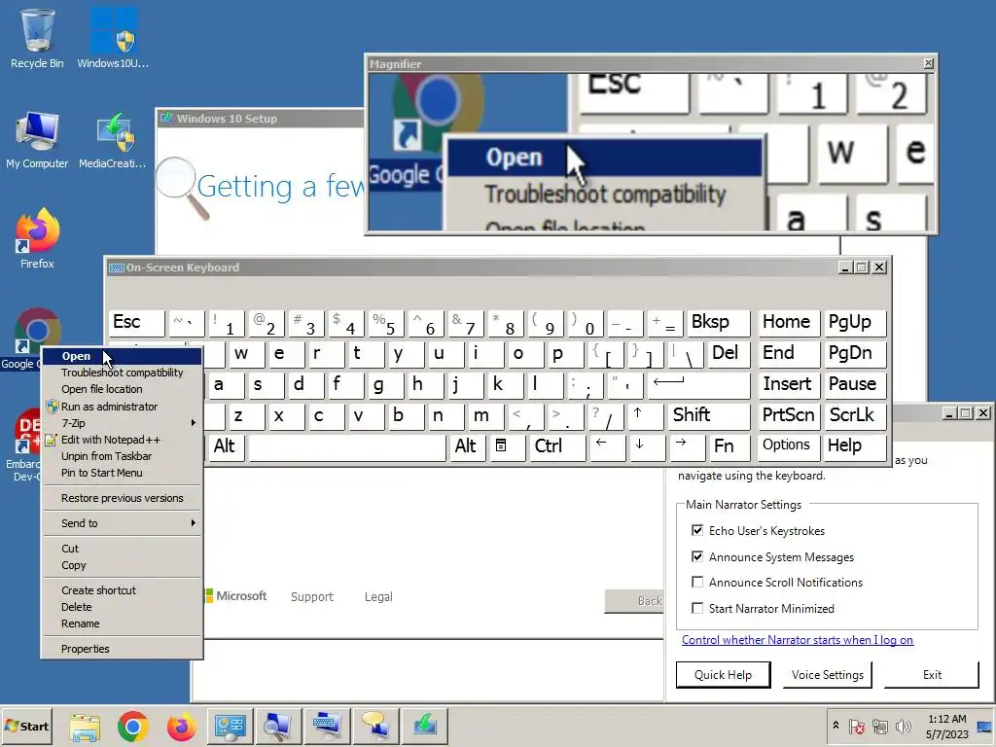Image resolution: width=996 pixels, height=747 pixels.
Task: Open the Action Center flag icon in tray
Action: click(x=856, y=727)
